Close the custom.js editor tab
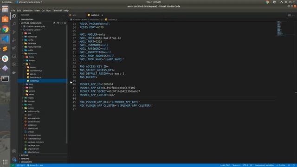This screenshot has height=167, width=297. 102,15
